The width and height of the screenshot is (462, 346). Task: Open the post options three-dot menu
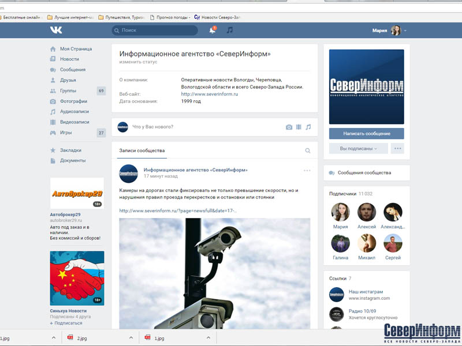307,171
